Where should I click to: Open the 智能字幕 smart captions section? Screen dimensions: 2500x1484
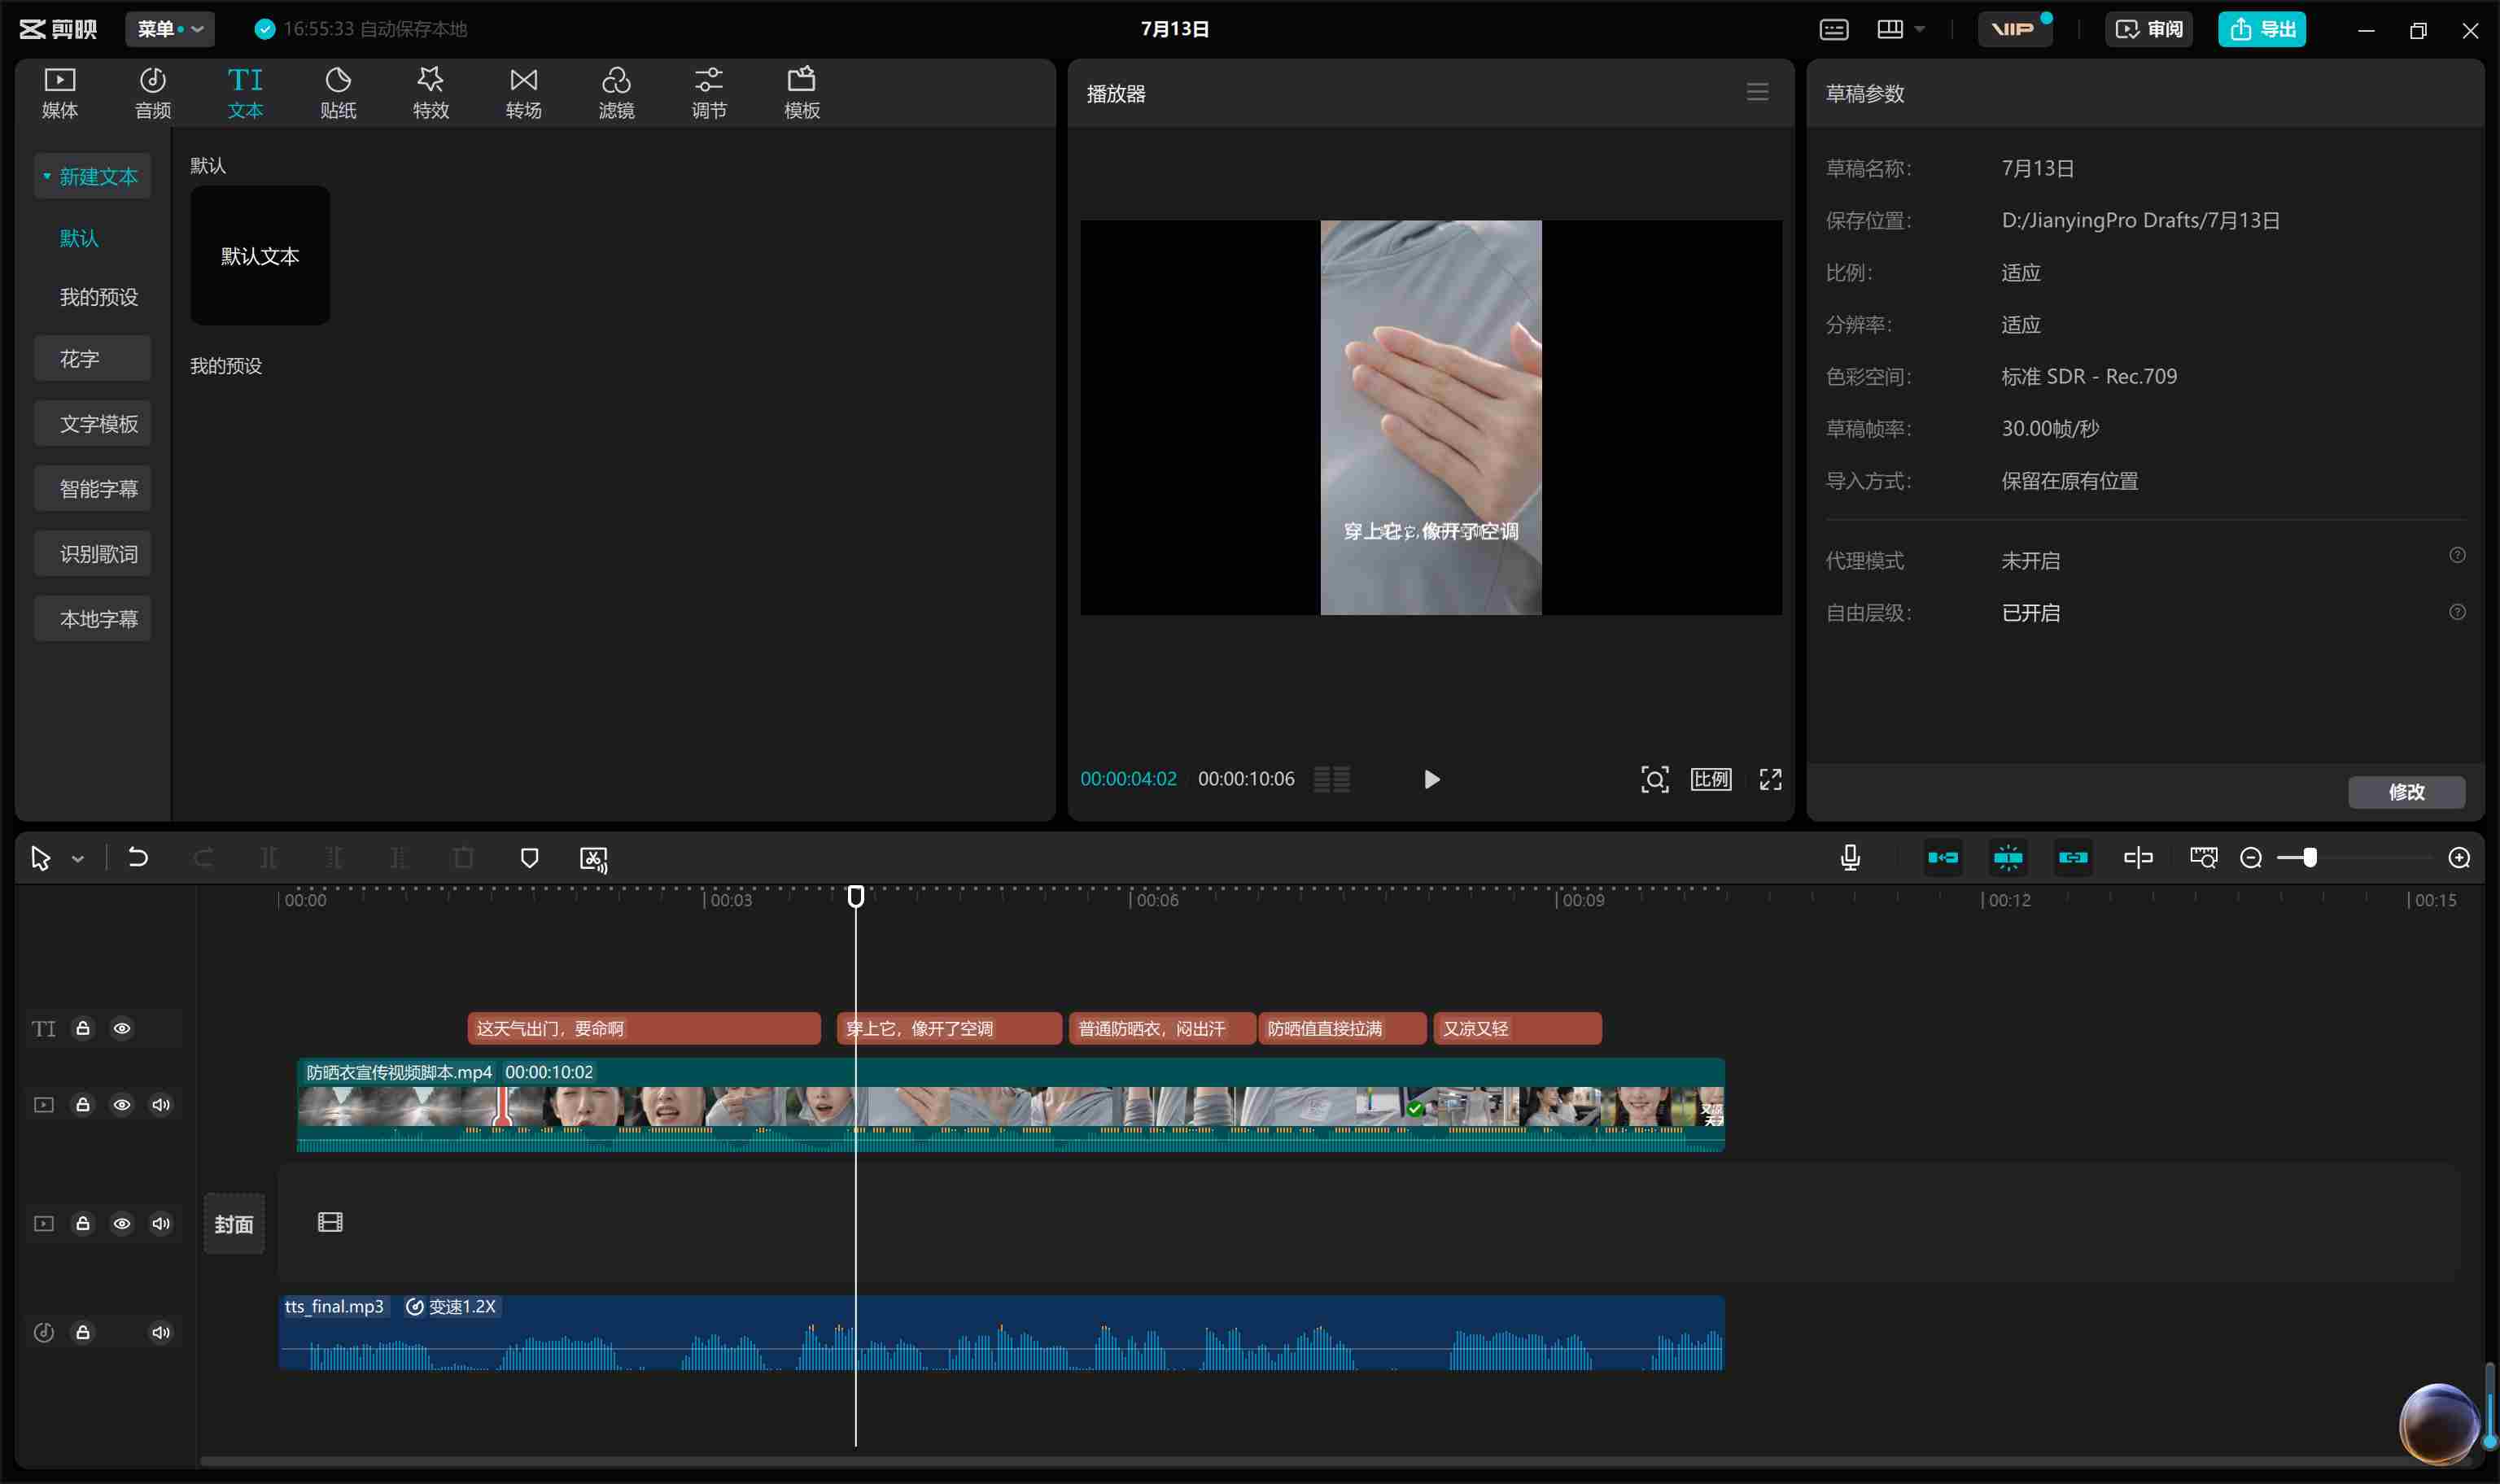click(x=92, y=488)
